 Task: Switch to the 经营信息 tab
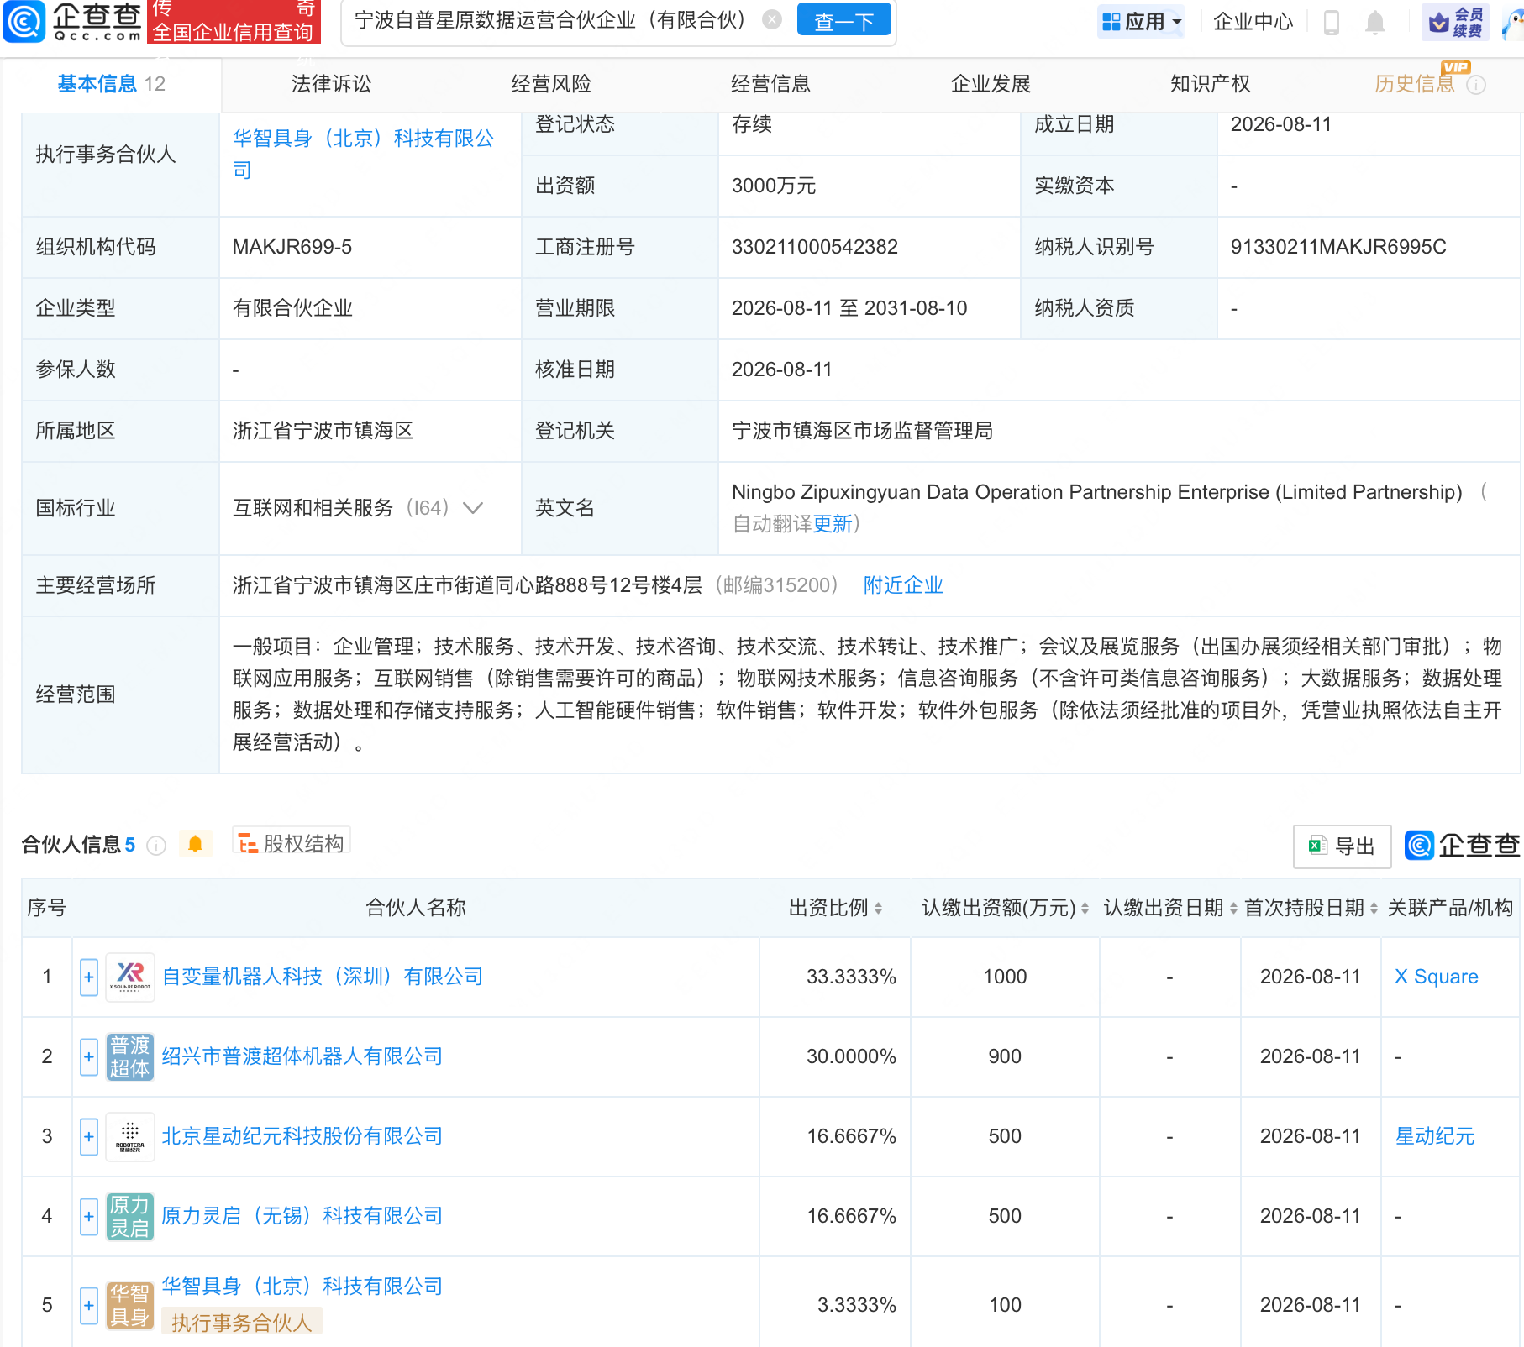[770, 84]
